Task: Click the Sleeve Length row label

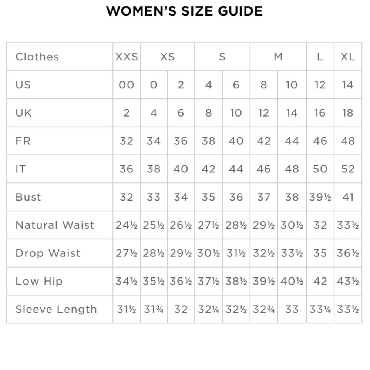Action: 56,309
